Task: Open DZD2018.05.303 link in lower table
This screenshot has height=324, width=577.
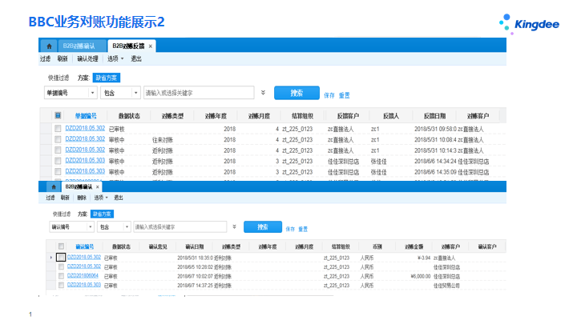Action: [x=84, y=285]
